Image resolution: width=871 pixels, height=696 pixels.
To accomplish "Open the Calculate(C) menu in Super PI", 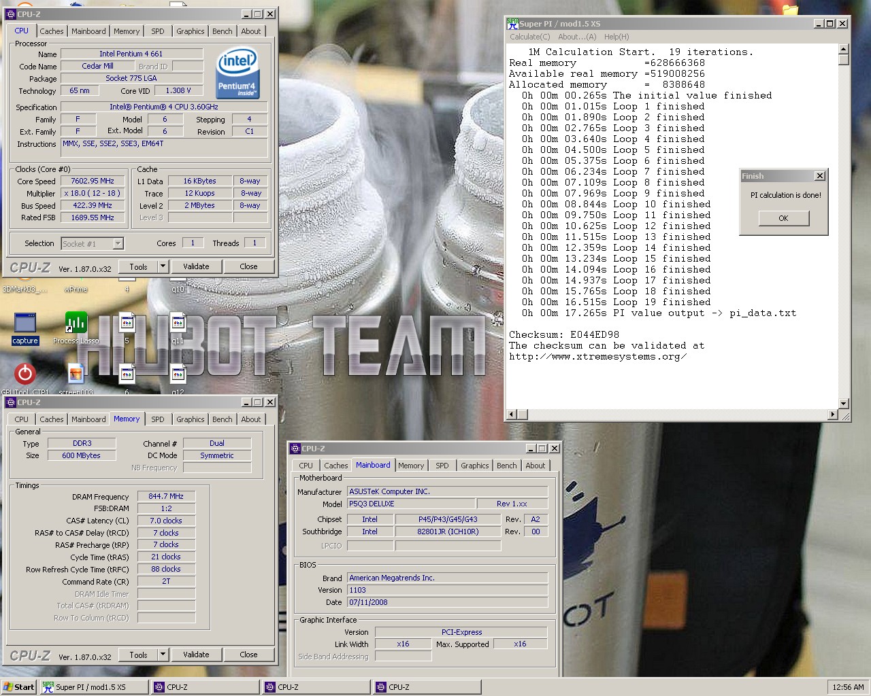I will [530, 37].
